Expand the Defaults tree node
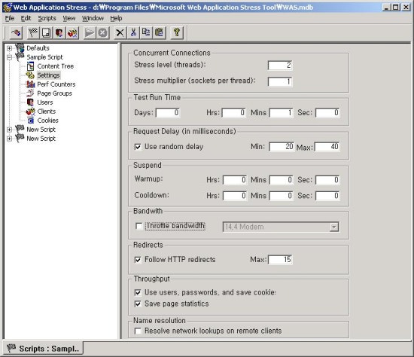 [9, 48]
